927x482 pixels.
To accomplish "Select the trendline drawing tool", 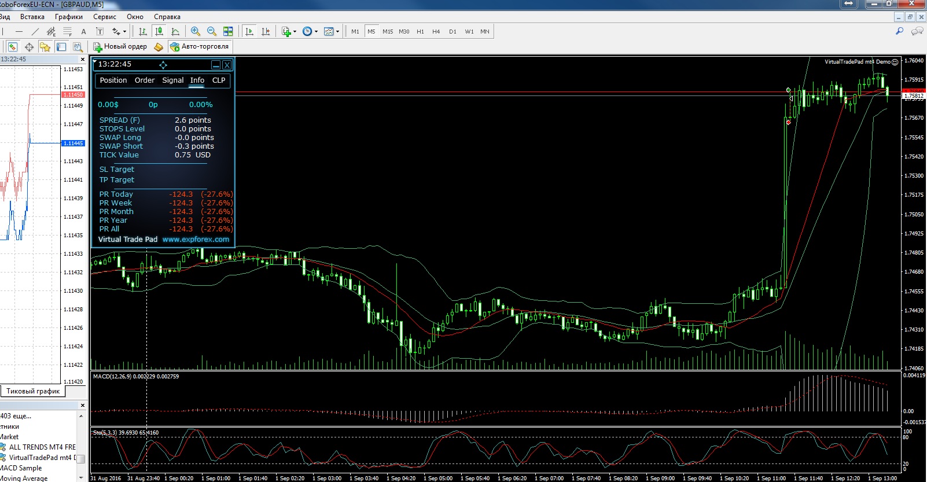I will coord(35,32).
